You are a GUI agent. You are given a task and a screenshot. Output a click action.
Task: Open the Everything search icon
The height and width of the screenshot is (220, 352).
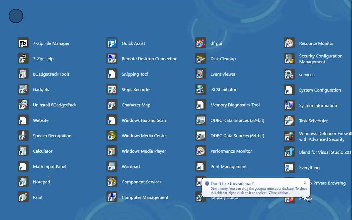coord(289,167)
